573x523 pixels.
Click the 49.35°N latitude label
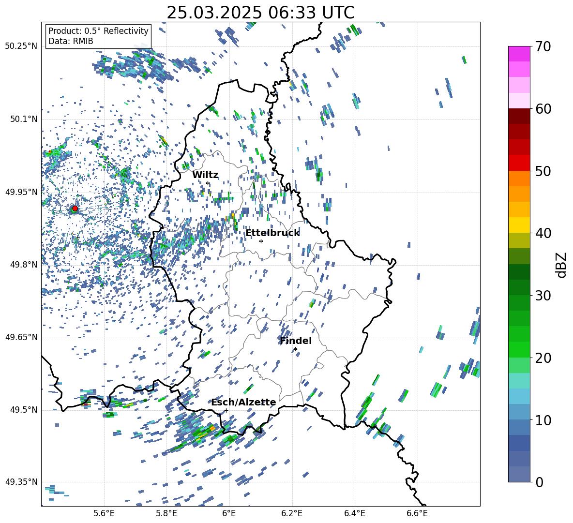pos(21,482)
